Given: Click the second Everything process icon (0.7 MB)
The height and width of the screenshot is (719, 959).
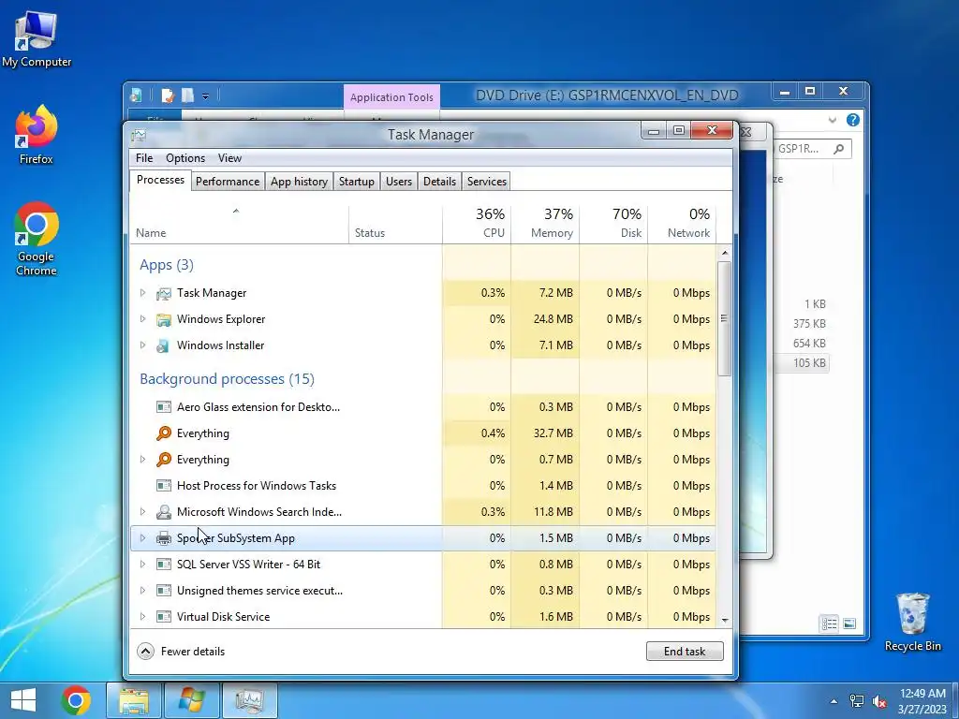Looking at the screenshot, I should [x=163, y=460].
